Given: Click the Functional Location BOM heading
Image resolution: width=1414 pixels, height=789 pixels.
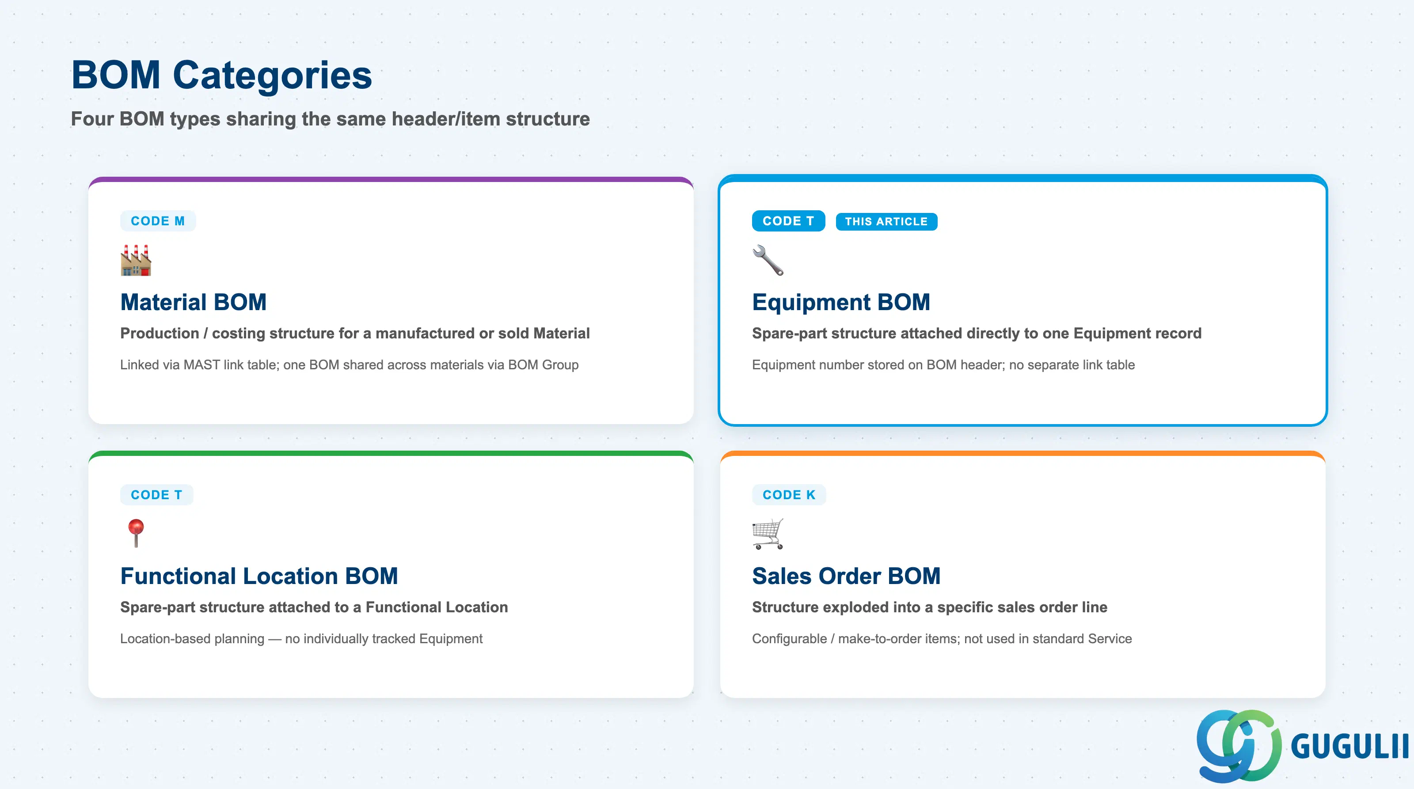Looking at the screenshot, I should 259,576.
